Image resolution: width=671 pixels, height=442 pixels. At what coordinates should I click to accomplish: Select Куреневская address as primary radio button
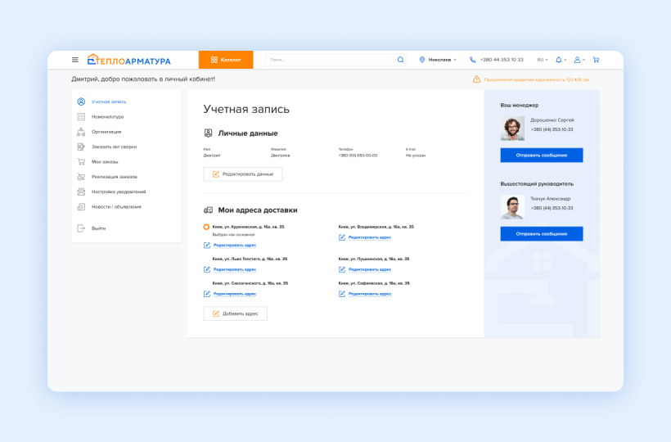(206, 227)
